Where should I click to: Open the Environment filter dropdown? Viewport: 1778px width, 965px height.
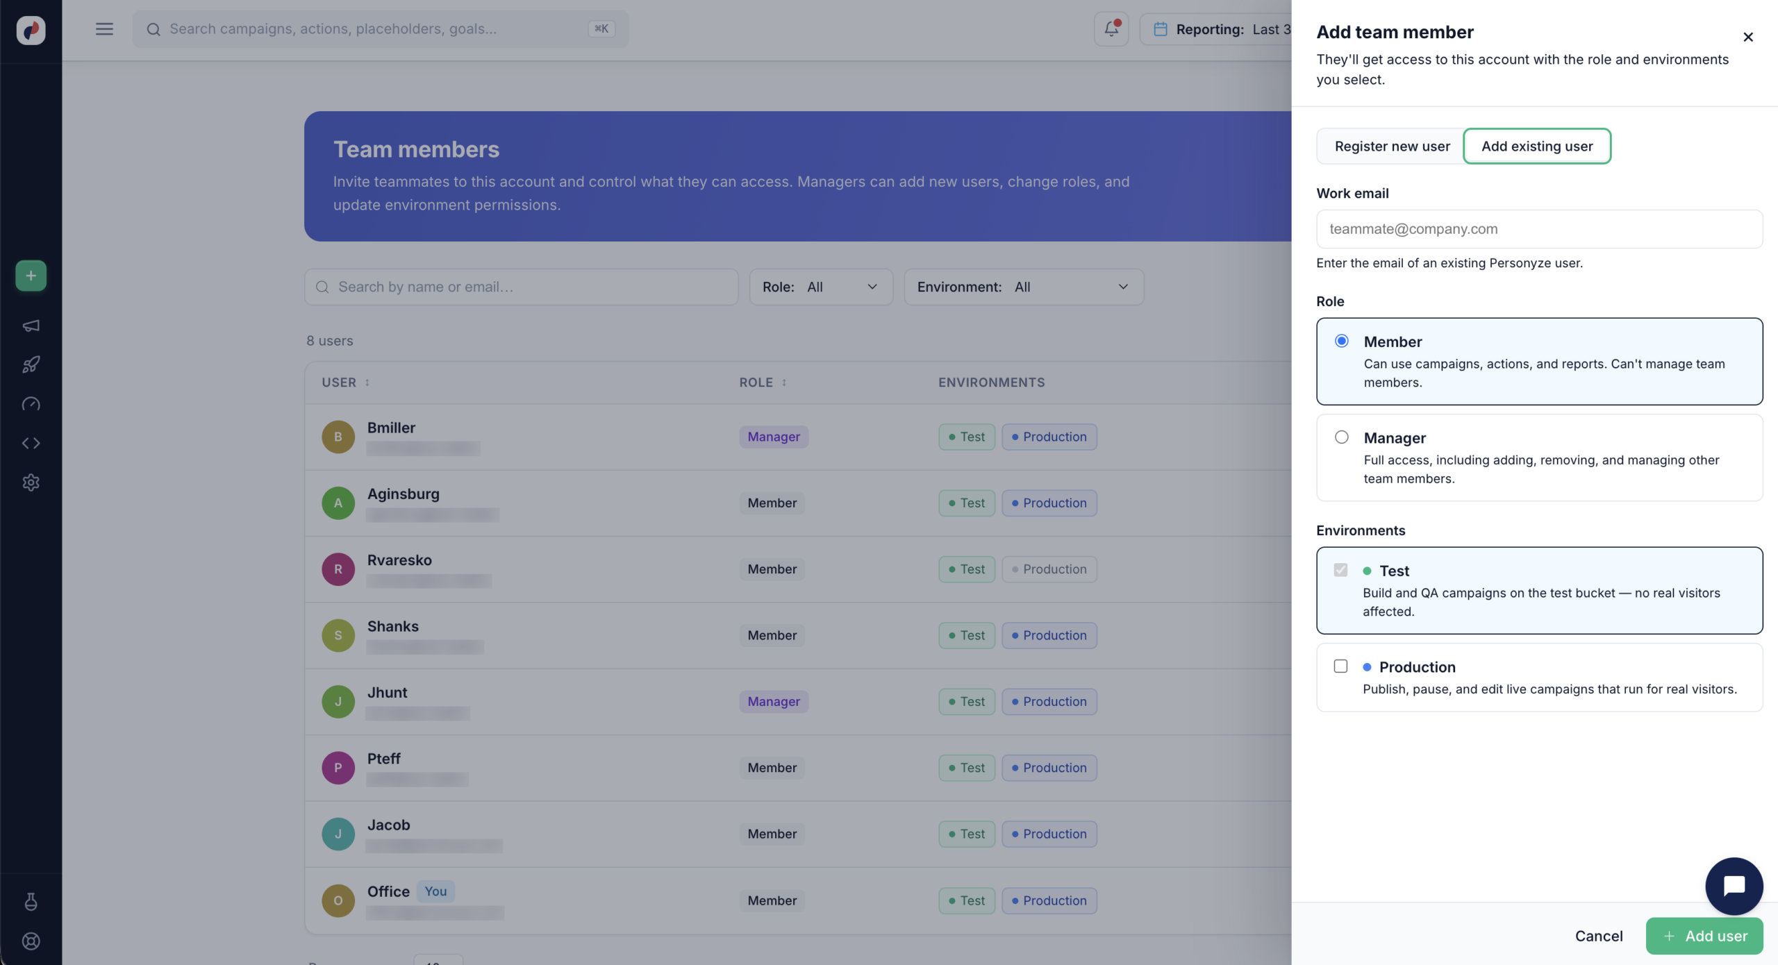[1024, 287]
